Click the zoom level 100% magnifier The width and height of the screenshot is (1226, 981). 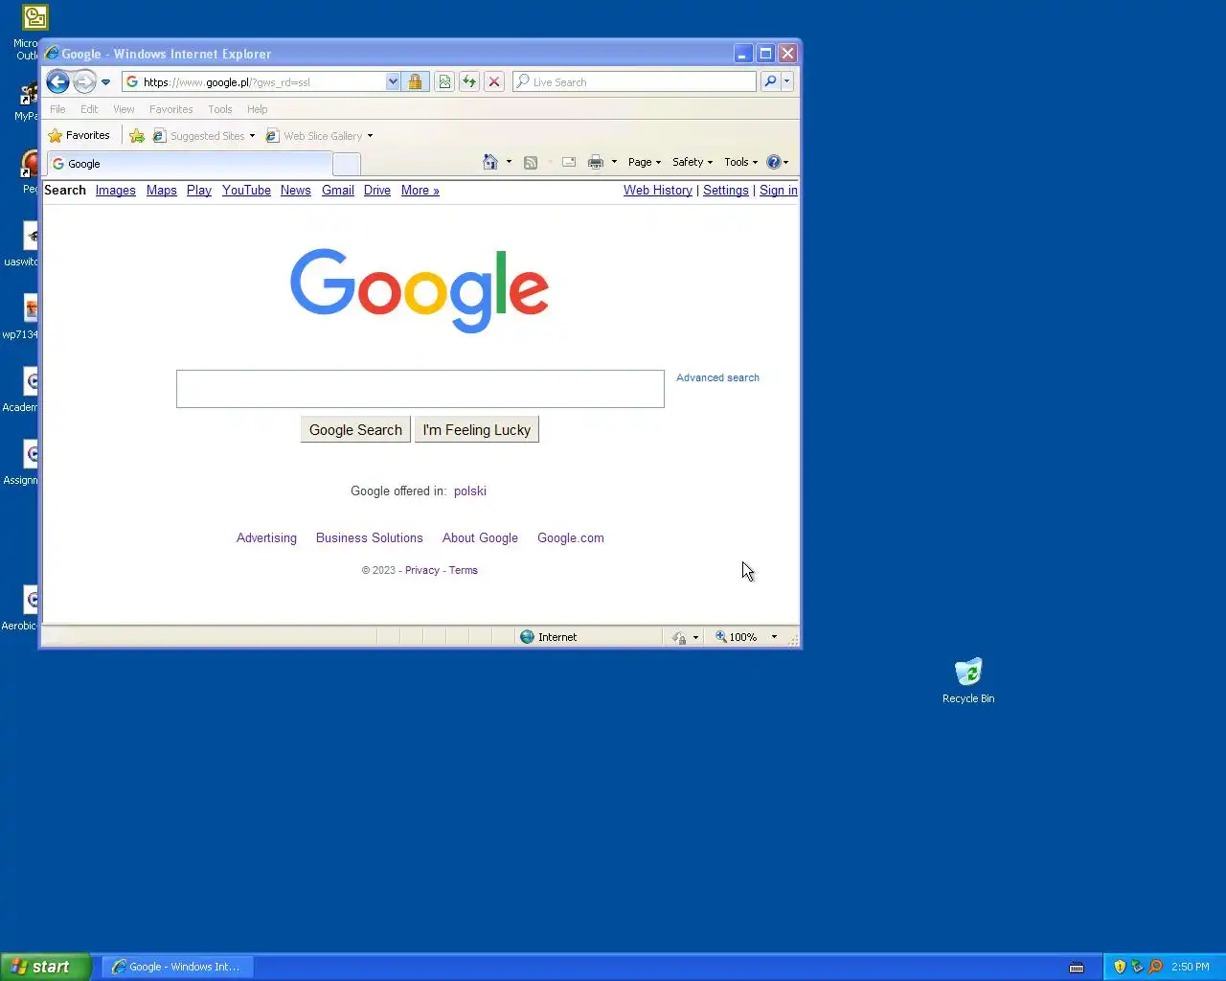click(x=721, y=637)
